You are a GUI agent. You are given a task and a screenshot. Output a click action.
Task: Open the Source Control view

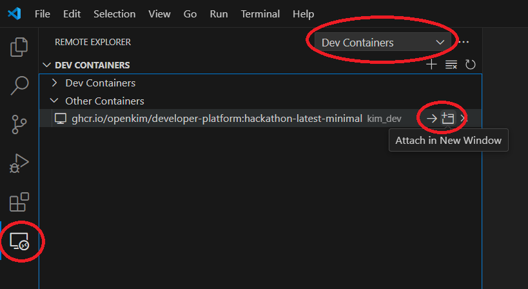click(x=19, y=125)
